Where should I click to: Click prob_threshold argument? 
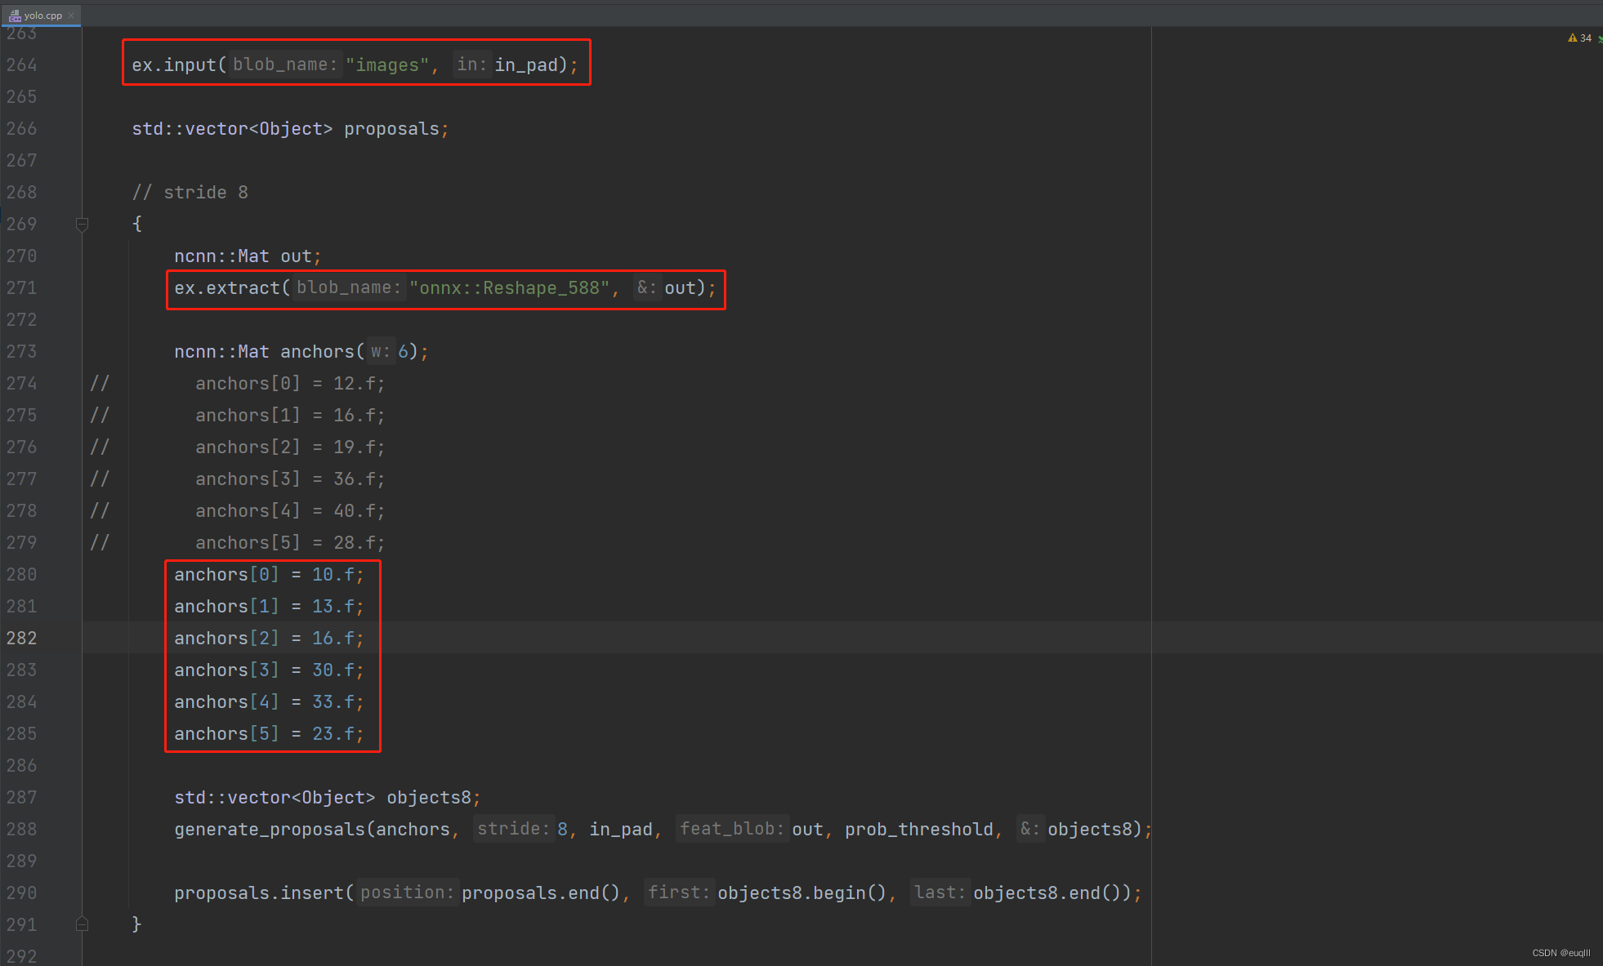[919, 829]
